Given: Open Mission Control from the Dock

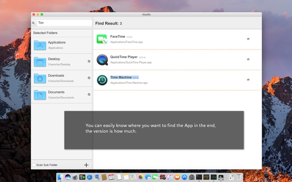Looking at the screenshot, I should (82, 177).
